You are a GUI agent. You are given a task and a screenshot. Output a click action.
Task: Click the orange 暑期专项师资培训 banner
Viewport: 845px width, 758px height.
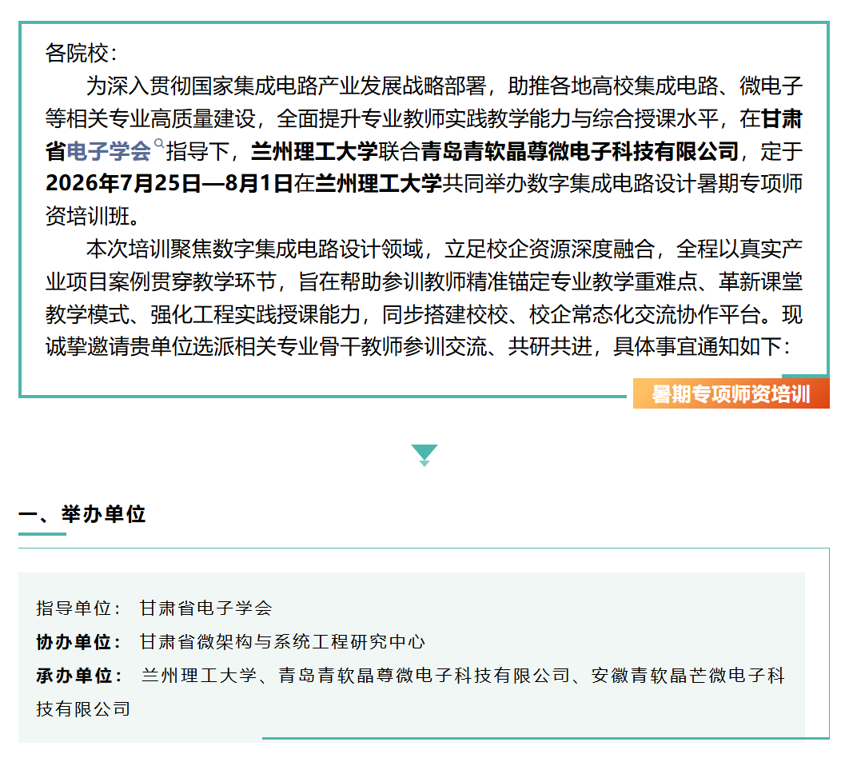tap(731, 393)
